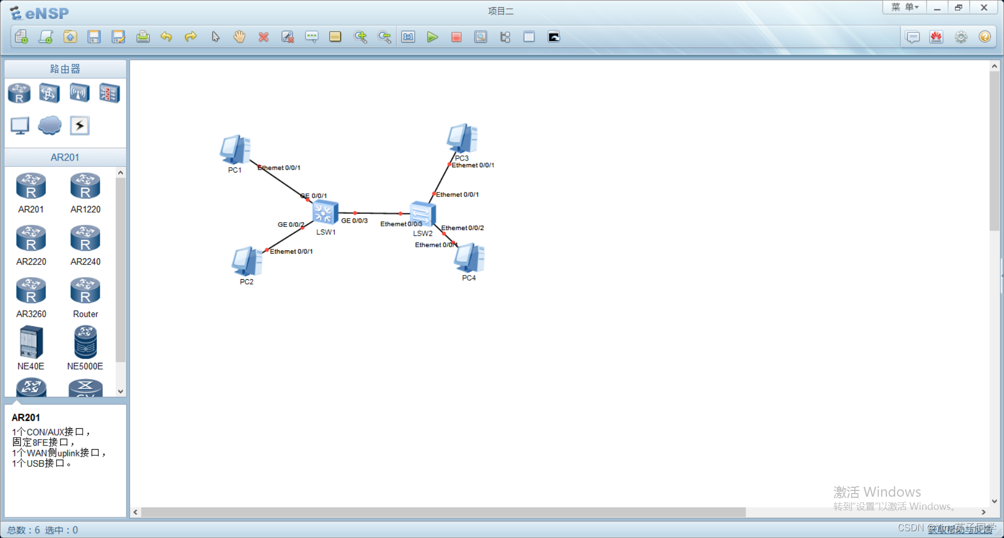Select the rectangle palette tool

tap(335, 37)
